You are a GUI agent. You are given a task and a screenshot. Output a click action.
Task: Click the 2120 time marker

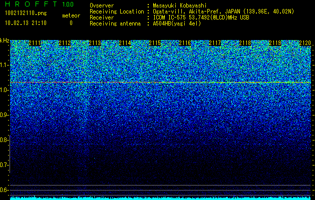[305, 43]
